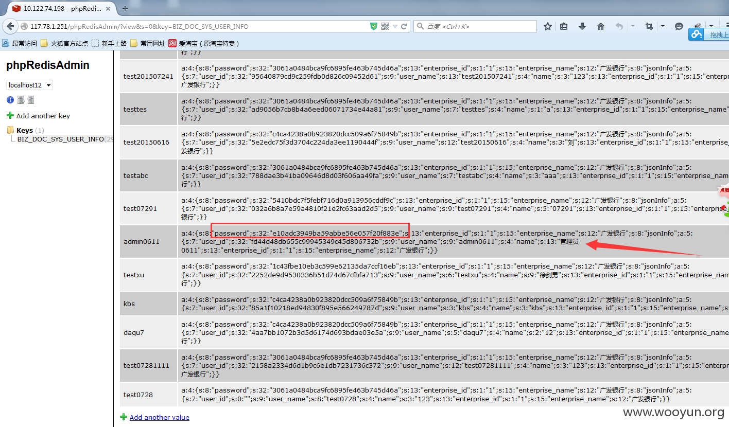This screenshot has height=427, width=729.
Task: Open 火狐官方站点 bookmark folder
Action: [x=64, y=43]
